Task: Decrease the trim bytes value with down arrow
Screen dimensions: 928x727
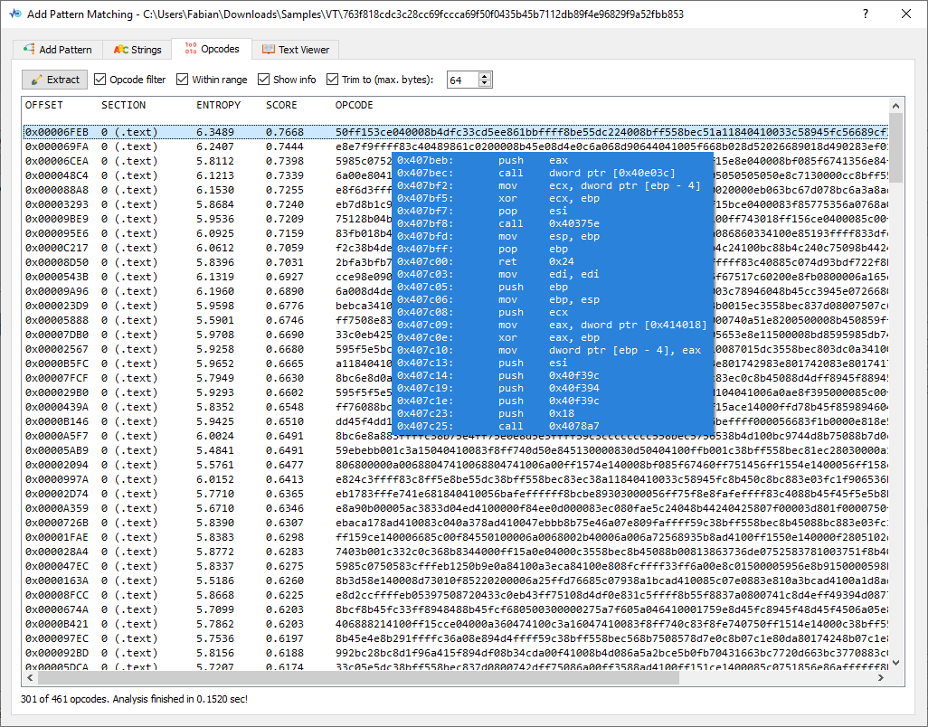Action: click(485, 84)
